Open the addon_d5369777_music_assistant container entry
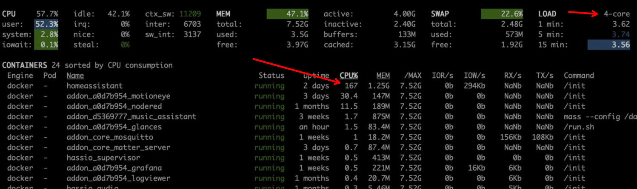Viewport: 637px width, 189px height. click(131, 116)
